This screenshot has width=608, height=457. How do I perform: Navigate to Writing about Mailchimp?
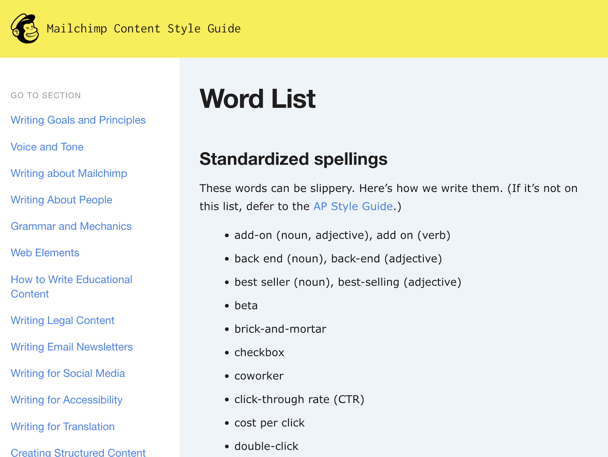69,173
